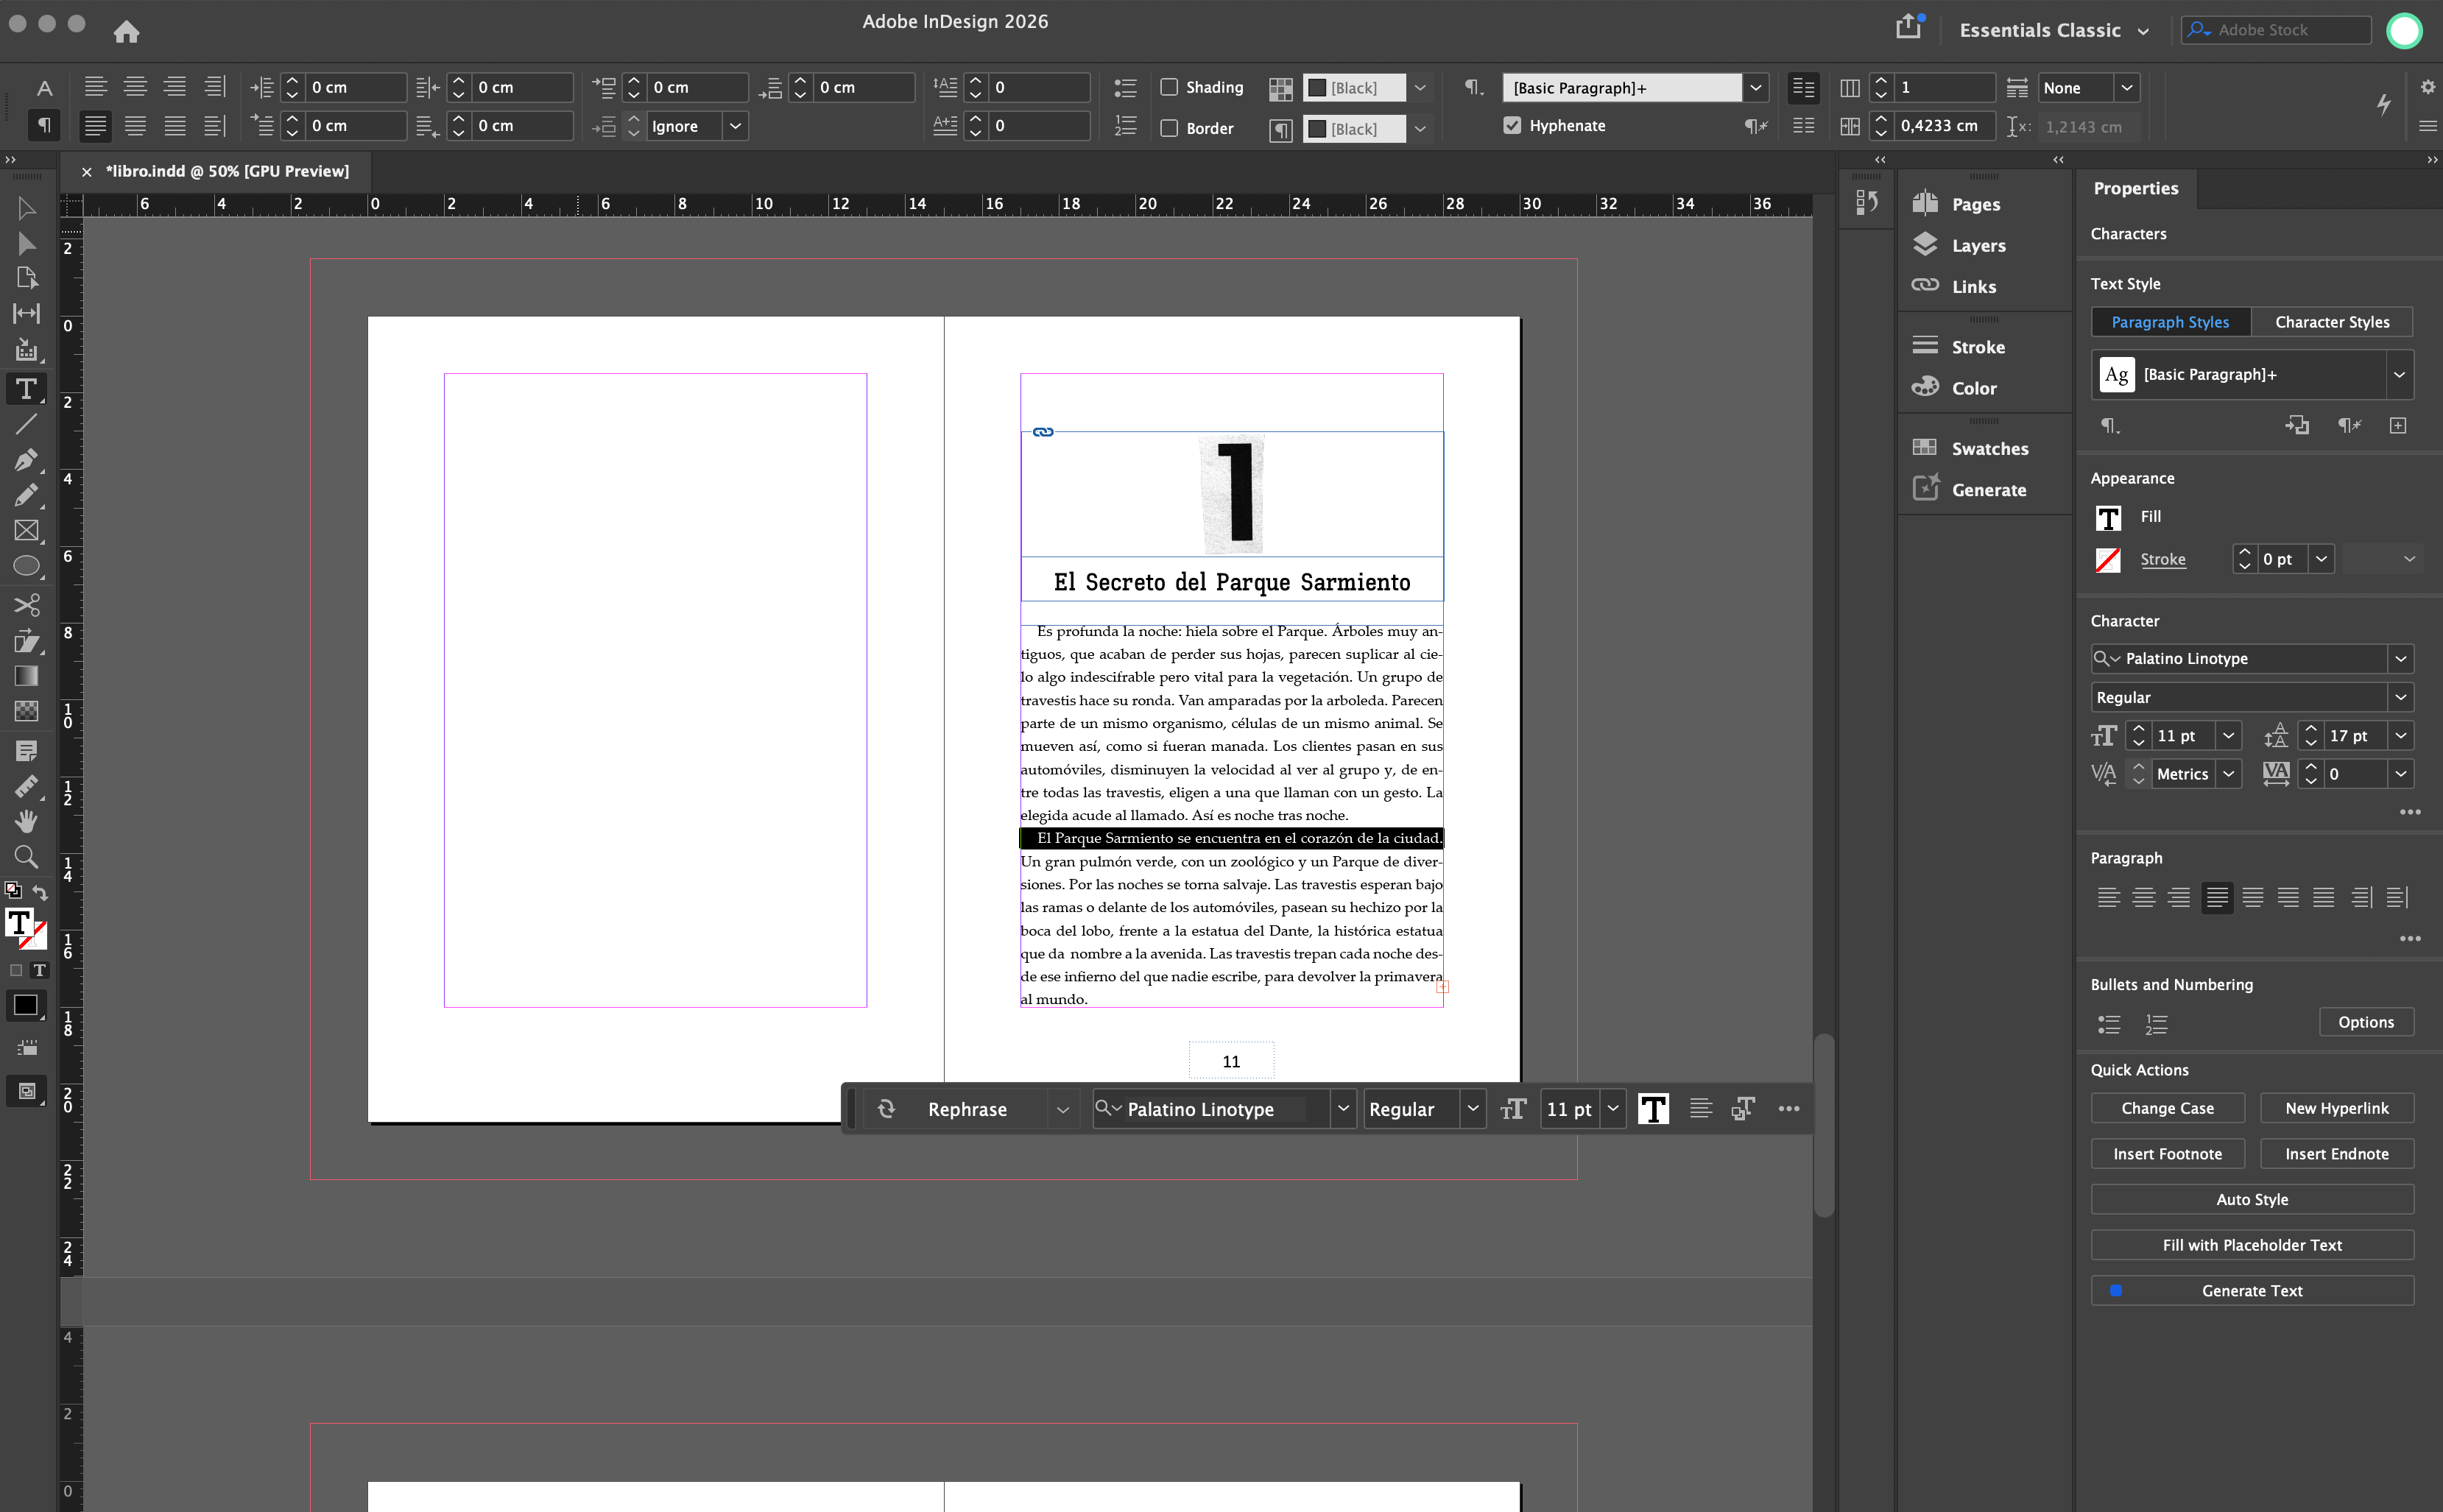The height and width of the screenshot is (1512, 2443).
Task: Toggle bulleted list in Properties panel
Action: tap(2109, 1023)
